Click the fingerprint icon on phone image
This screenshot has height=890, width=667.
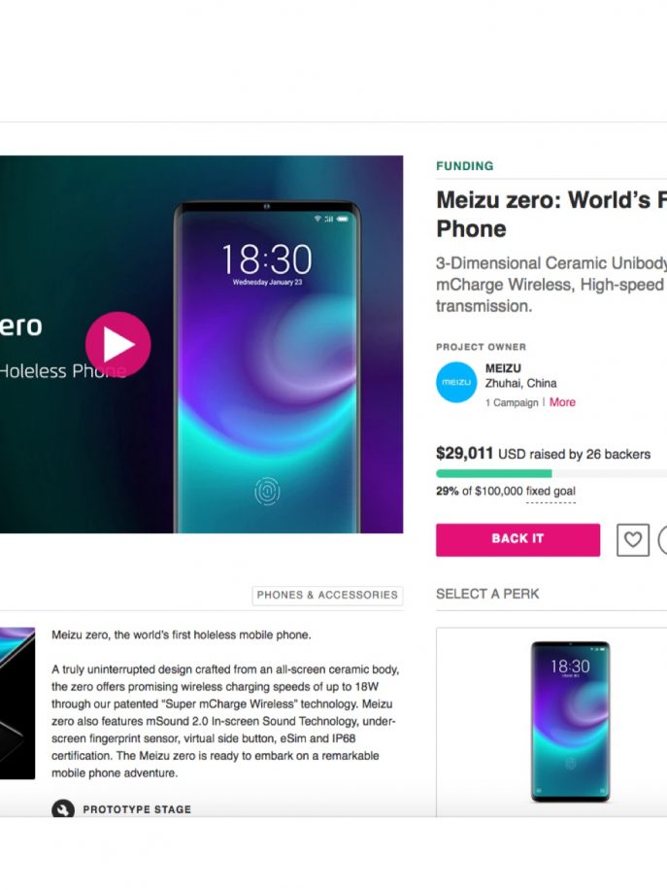coord(267,491)
